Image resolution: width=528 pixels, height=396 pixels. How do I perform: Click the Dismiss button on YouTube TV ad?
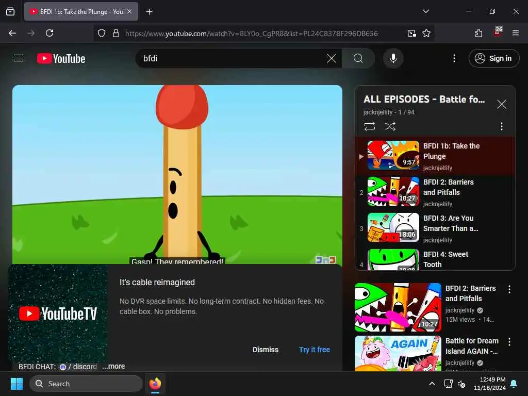pos(266,350)
